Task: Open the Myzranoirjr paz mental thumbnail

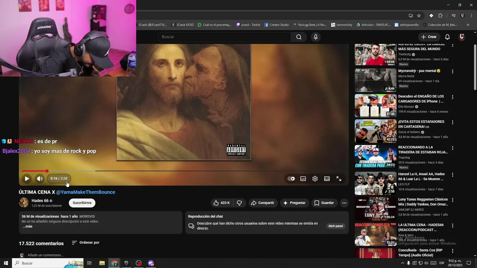Action: [375, 80]
